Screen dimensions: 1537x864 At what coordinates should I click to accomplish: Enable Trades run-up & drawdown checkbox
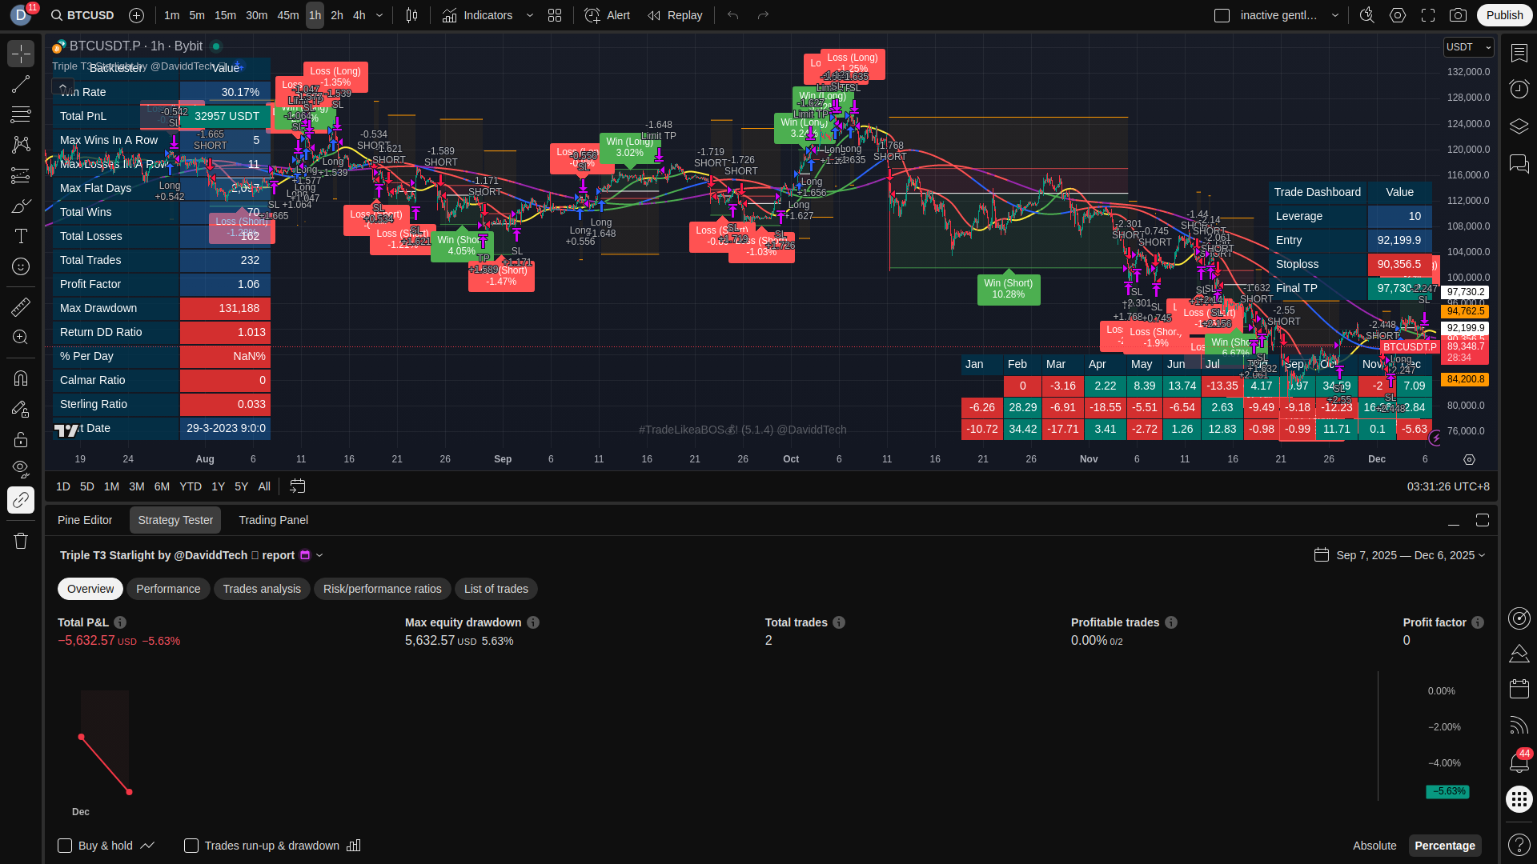point(191,846)
